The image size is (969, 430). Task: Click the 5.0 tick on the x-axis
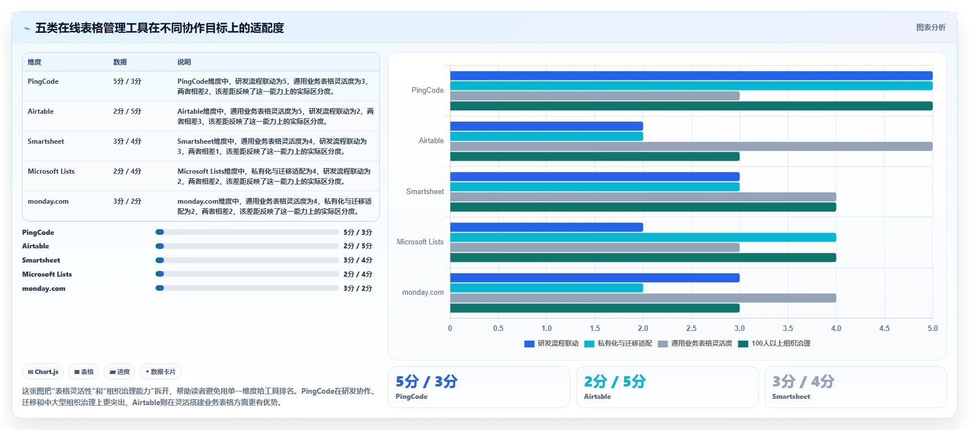[932, 328]
